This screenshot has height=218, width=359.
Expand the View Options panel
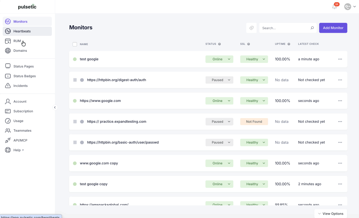[x=331, y=214]
